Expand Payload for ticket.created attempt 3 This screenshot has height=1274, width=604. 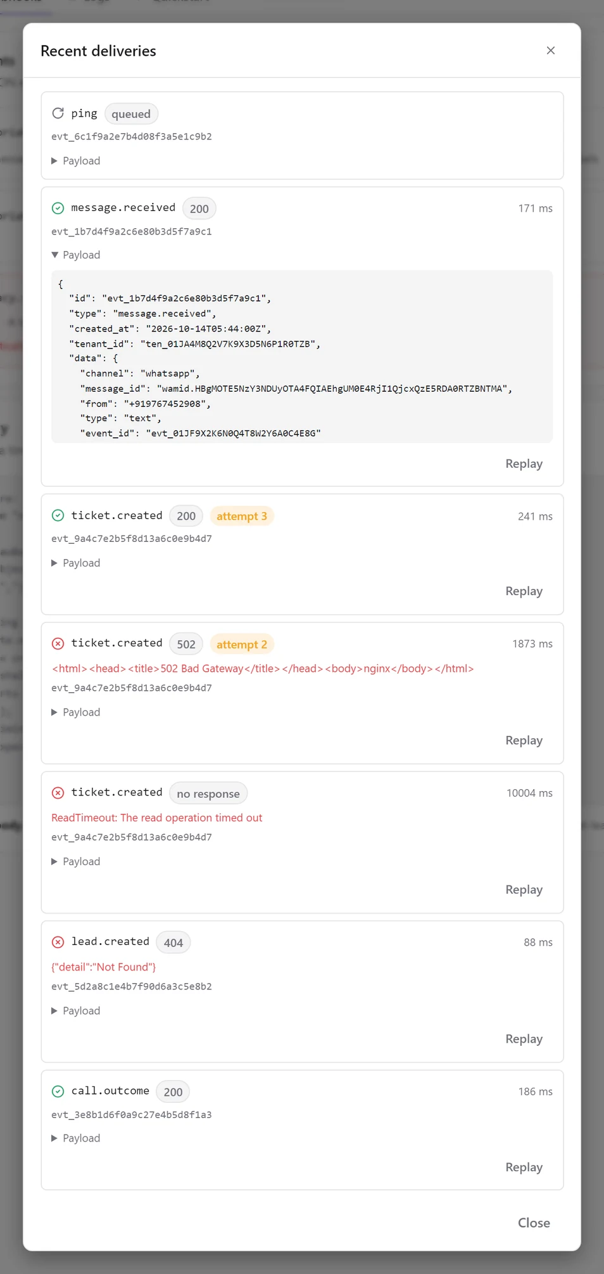(76, 563)
